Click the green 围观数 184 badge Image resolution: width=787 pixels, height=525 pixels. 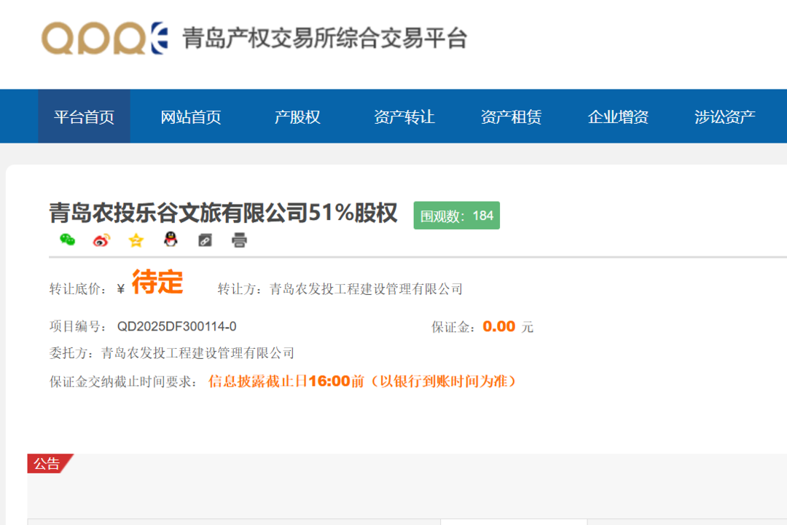(457, 216)
